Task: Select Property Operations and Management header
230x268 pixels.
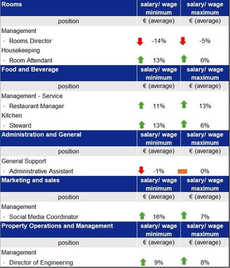Action: coord(57,226)
